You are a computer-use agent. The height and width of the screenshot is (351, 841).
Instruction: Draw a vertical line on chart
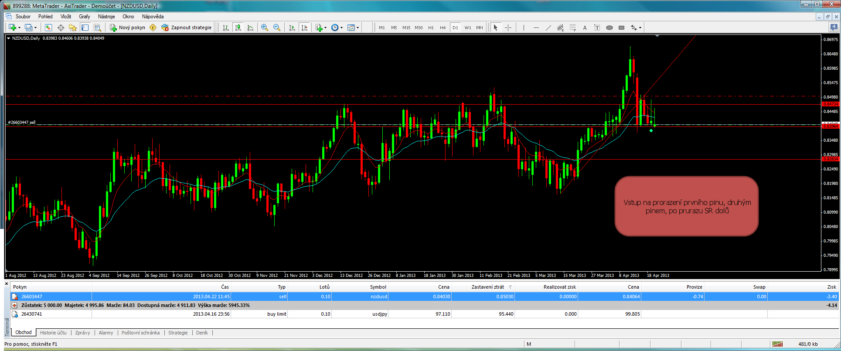[x=524, y=27]
